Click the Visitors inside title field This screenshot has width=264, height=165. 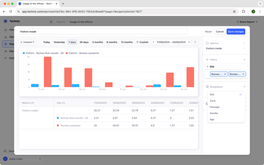click(102, 32)
